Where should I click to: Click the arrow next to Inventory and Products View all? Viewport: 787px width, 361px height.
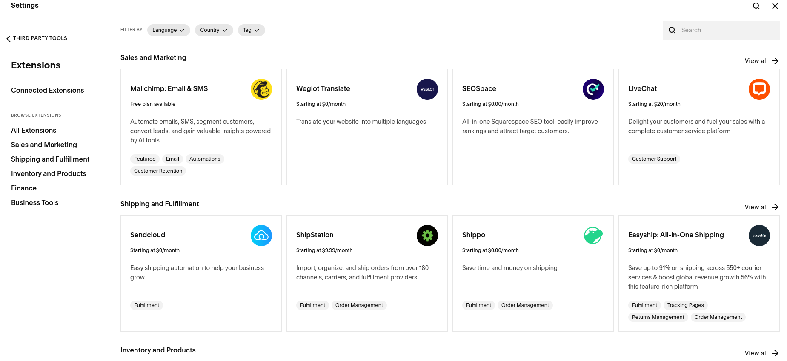click(x=775, y=353)
